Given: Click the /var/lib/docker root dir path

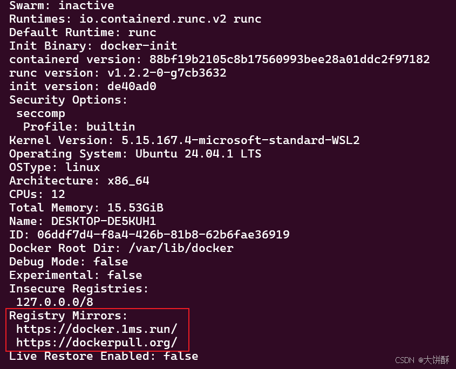Looking at the screenshot, I should tap(181, 248).
